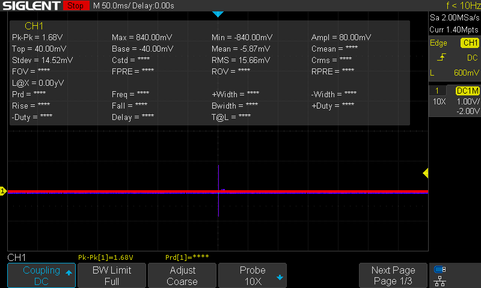This screenshot has height=288, width=481.
Task: Click the cyan trigger position marker
Action: [x=218, y=14]
